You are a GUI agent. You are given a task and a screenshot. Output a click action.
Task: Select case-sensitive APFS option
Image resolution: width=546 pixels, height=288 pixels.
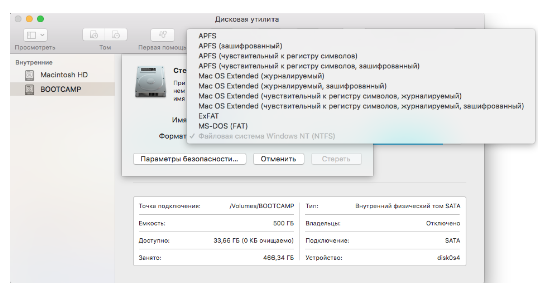coord(278,56)
